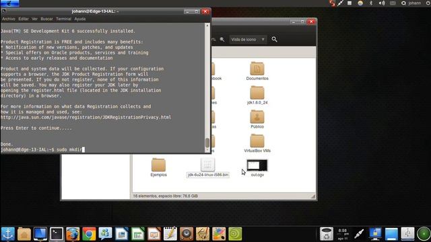Viewport: 431px width, 242px height.
Task: Select the jdk-6u24-linux-i586.bin file
Action: [x=208, y=168]
